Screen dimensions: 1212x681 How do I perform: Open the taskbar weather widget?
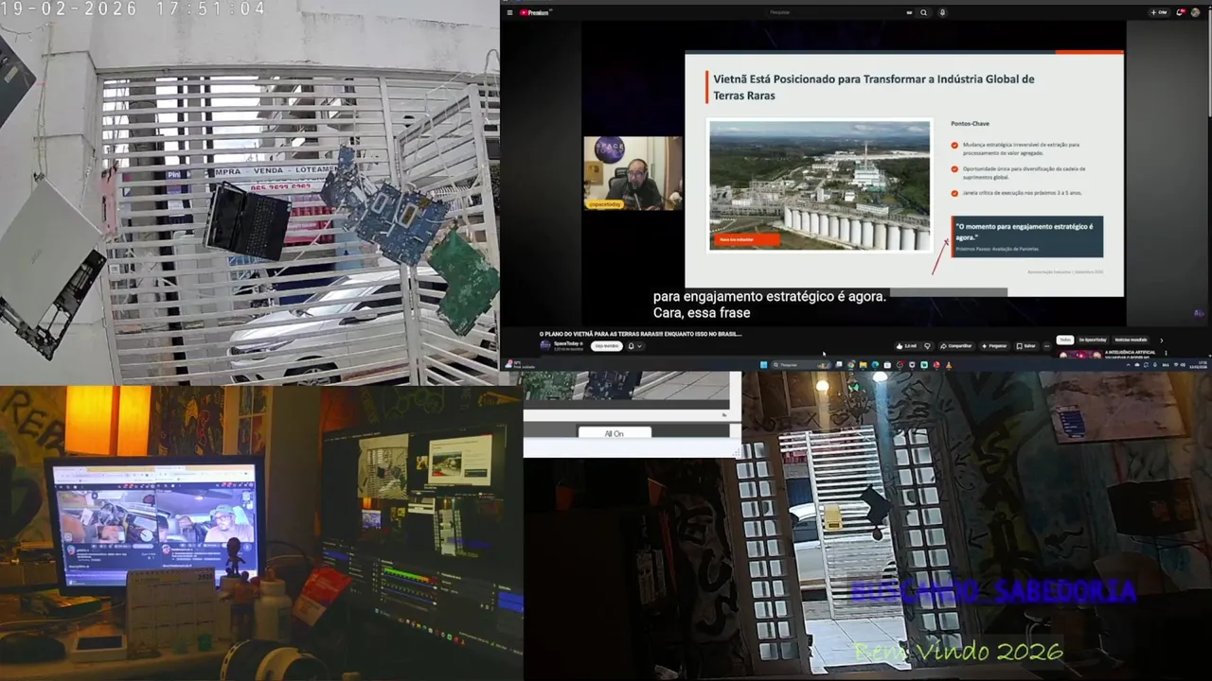[x=520, y=365]
